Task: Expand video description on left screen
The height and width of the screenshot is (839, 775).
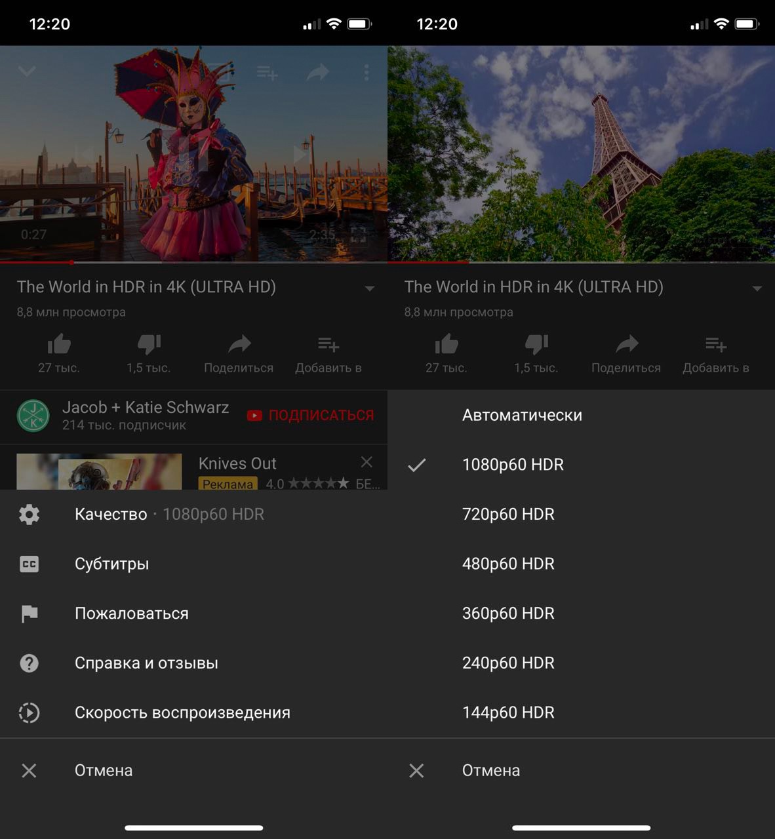Action: [370, 288]
